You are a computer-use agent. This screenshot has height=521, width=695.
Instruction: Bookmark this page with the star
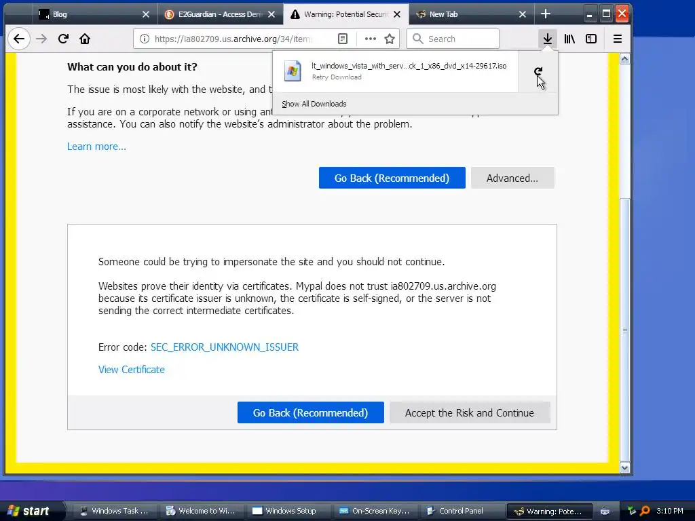click(390, 39)
